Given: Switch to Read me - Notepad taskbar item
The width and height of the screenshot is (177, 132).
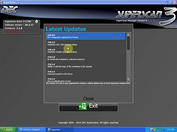Looking at the screenshot, I should pos(32,129).
